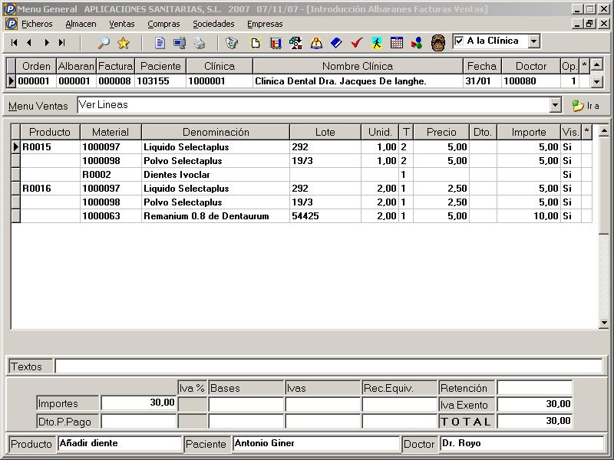Click Doctor cell 100080
The height and width of the screenshot is (460, 614).
pos(531,81)
